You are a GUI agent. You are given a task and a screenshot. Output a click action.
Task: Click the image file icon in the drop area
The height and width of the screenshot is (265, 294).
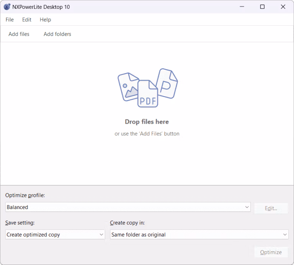128,87
